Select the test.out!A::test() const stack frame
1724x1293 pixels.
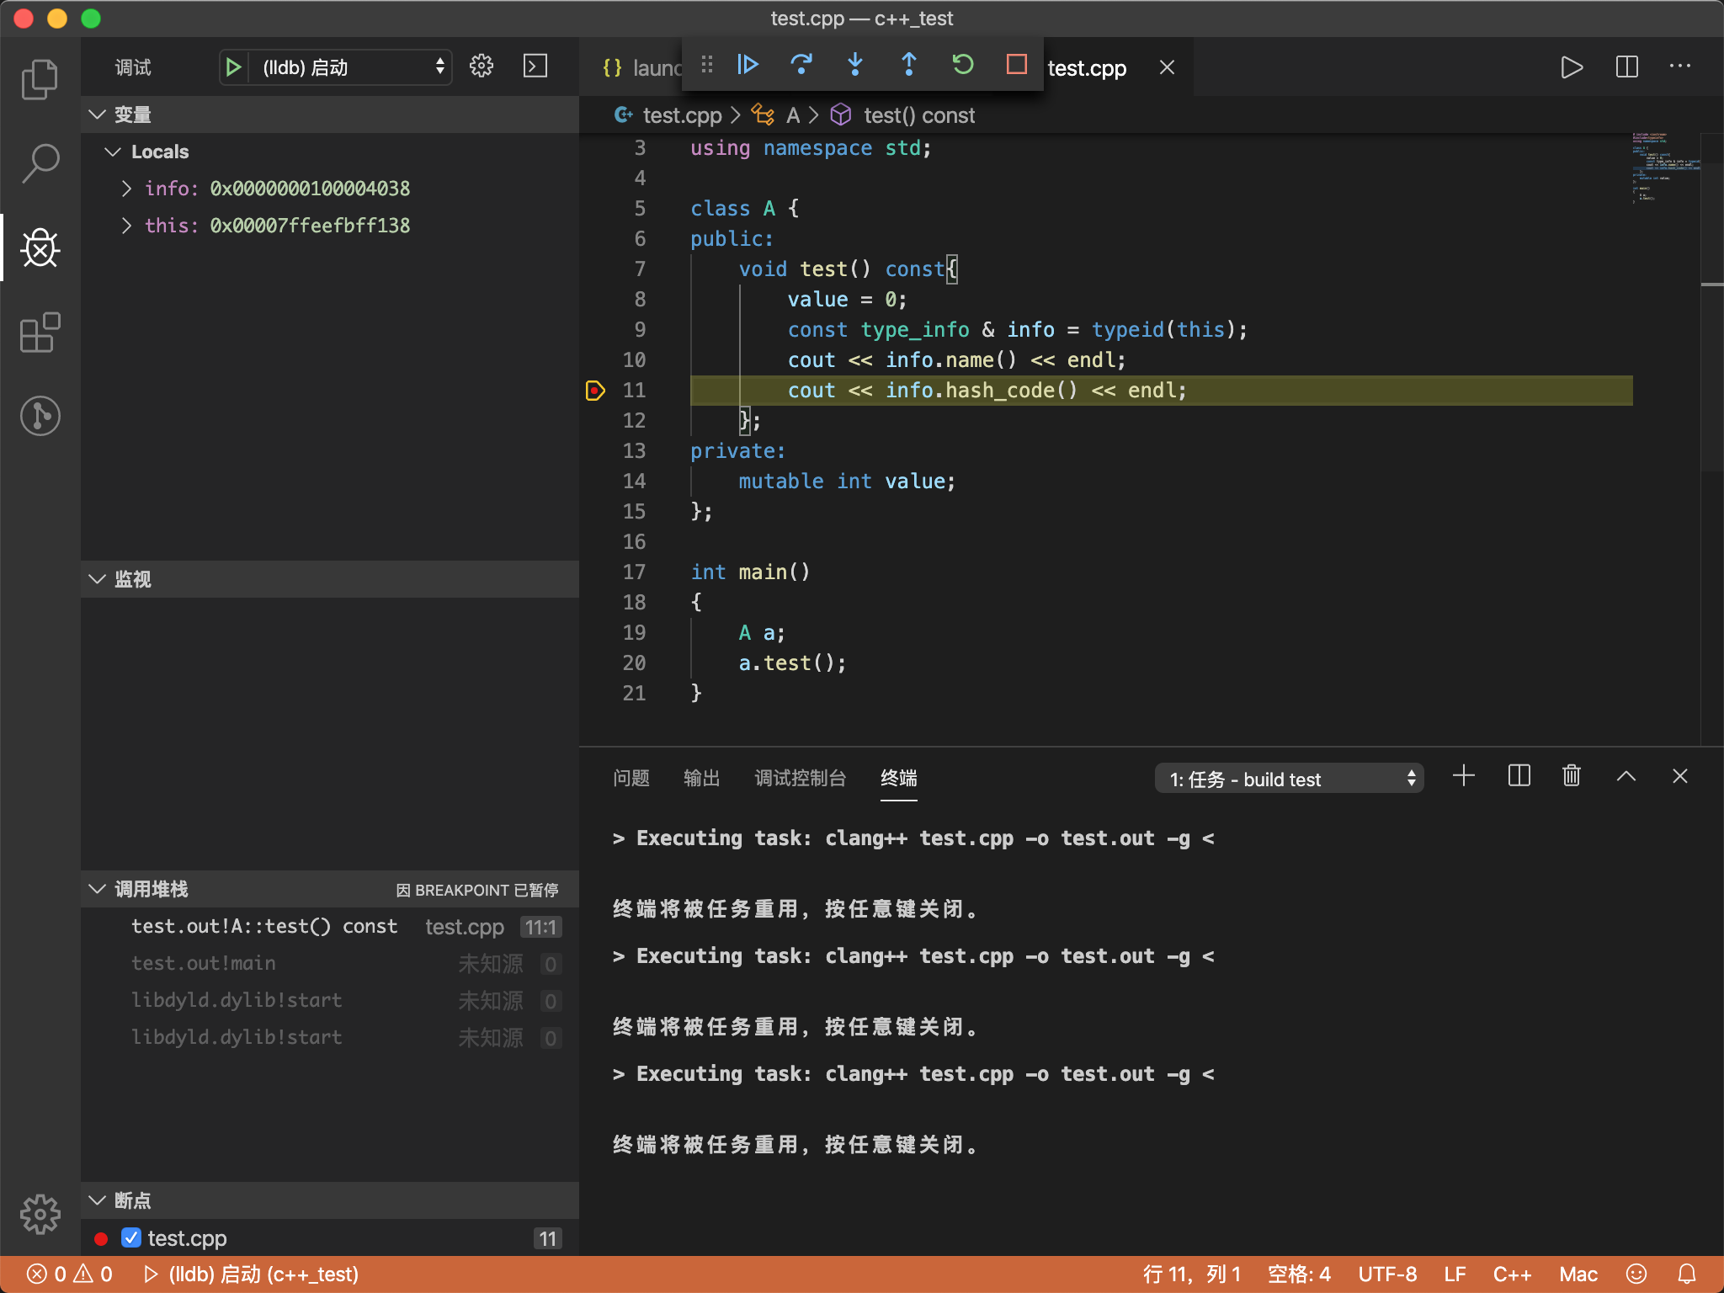(x=264, y=927)
